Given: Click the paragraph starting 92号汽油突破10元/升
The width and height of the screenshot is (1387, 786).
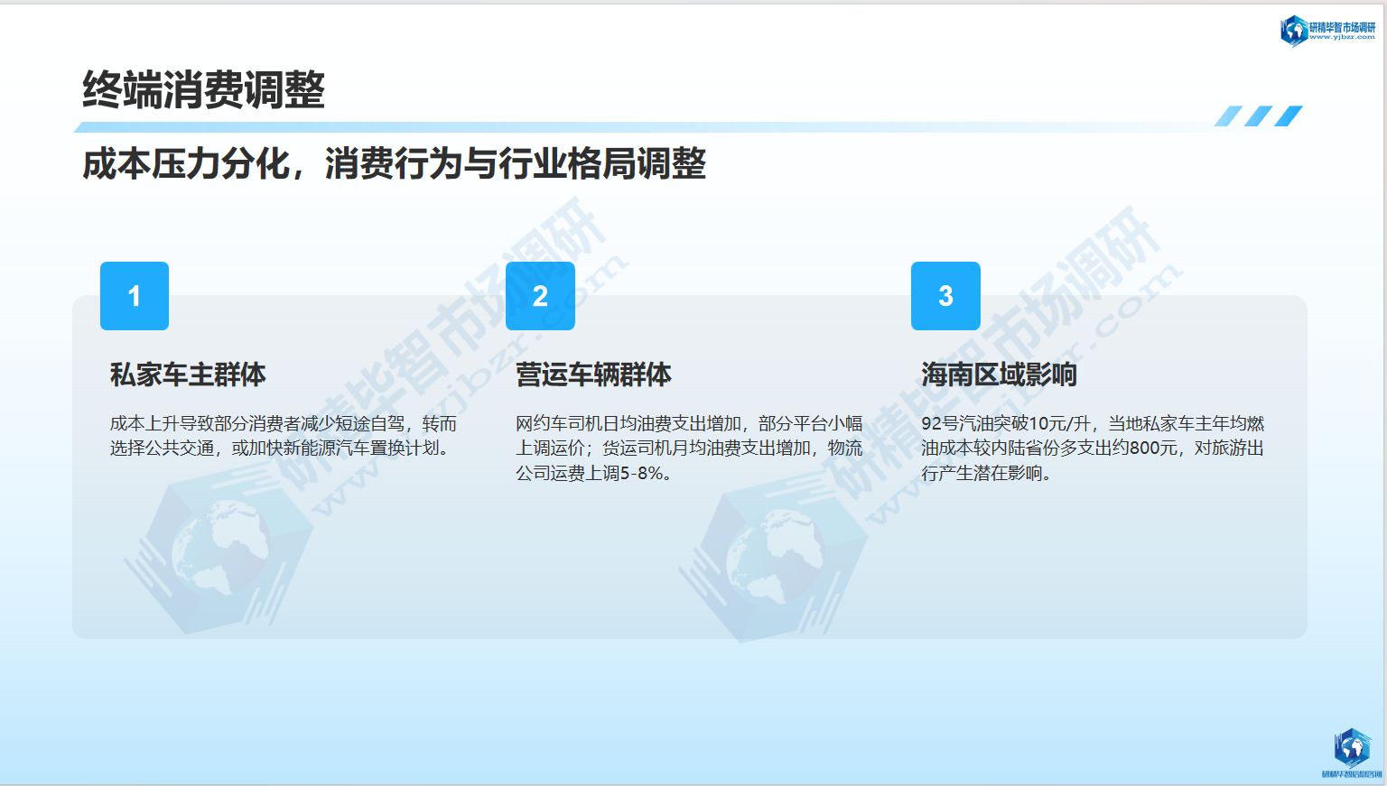Looking at the screenshot, I should click(x=1093, y=448).
